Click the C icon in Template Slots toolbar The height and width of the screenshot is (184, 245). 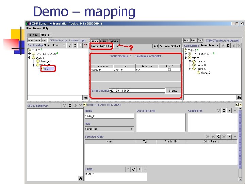pyautogui.click(x=218, y=137)
